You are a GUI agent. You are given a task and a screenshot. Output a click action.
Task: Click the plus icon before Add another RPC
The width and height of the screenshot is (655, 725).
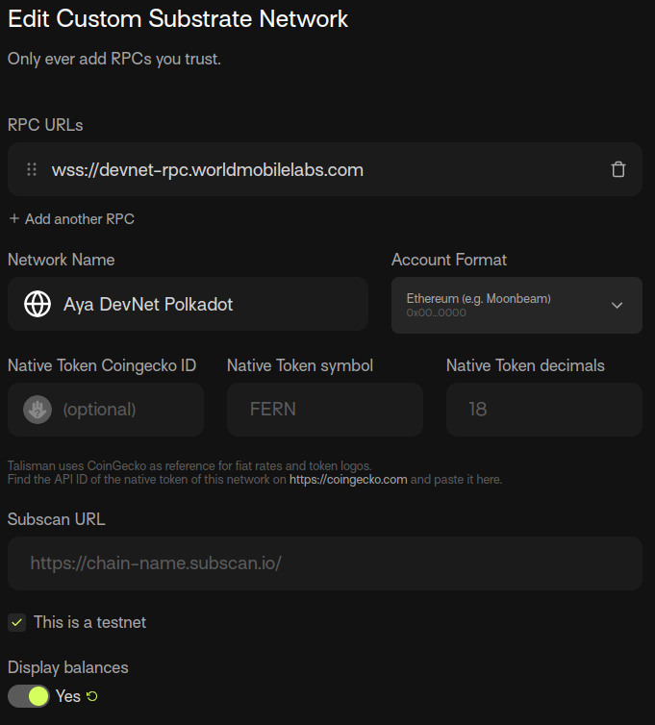coord(14,218)
